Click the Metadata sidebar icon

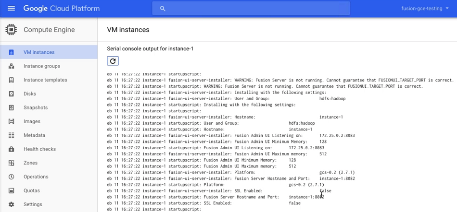click(12, 135)
